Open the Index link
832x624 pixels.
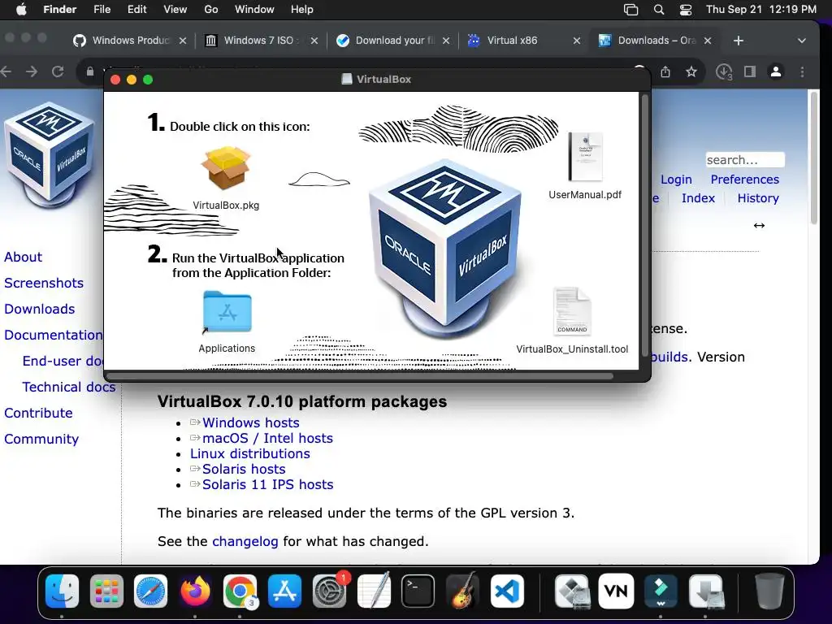pyautogui.click(x=698, y=198)
